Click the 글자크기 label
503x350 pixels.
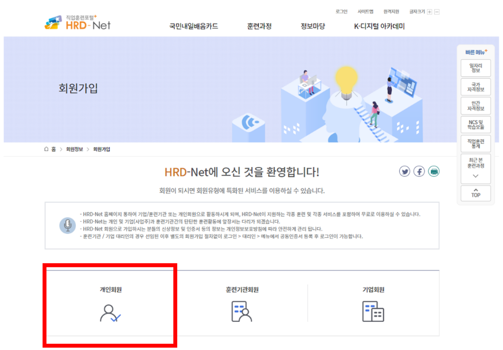tap(417, 12)
